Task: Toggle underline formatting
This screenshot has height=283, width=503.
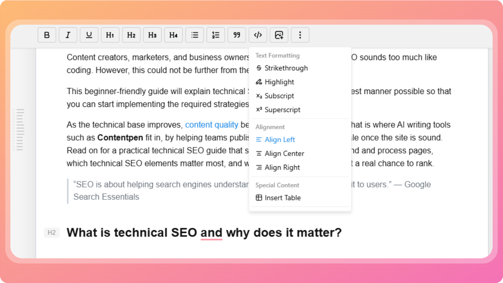Action: [x=89, y=35]
